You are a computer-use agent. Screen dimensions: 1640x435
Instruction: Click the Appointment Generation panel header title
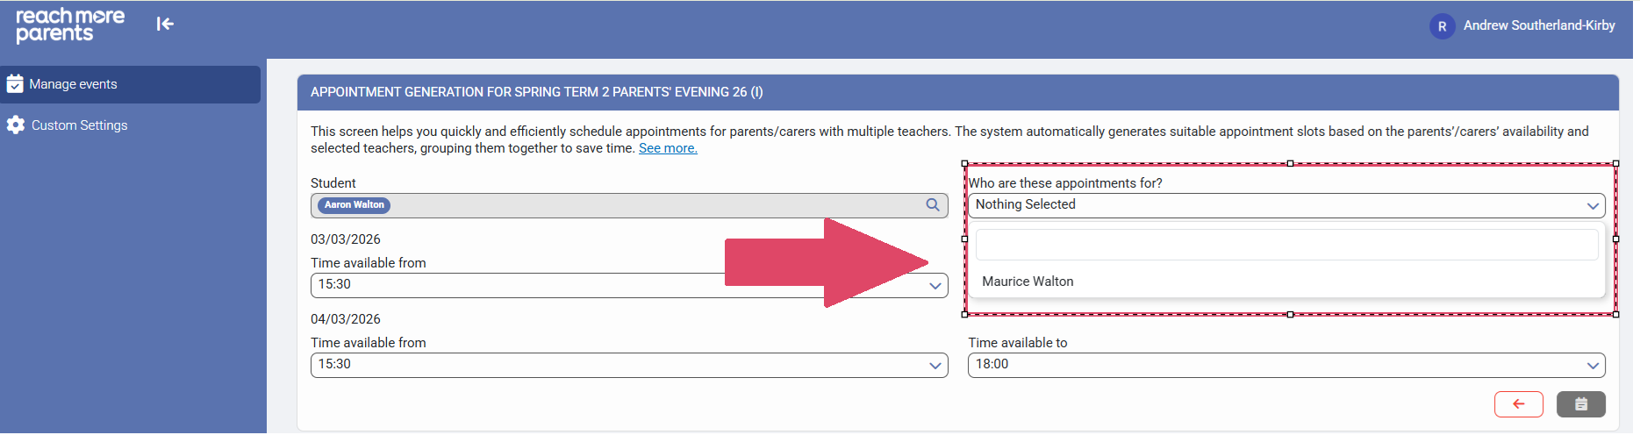pyautogui.click(x=536, y=92)
